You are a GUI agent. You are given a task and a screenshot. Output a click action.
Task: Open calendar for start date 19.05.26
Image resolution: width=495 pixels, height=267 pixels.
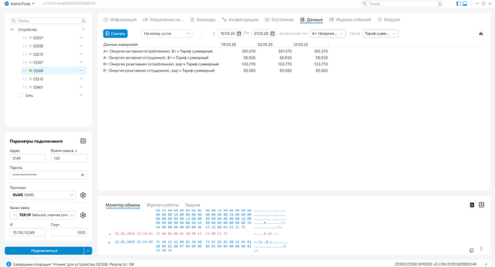pos(239,34)
